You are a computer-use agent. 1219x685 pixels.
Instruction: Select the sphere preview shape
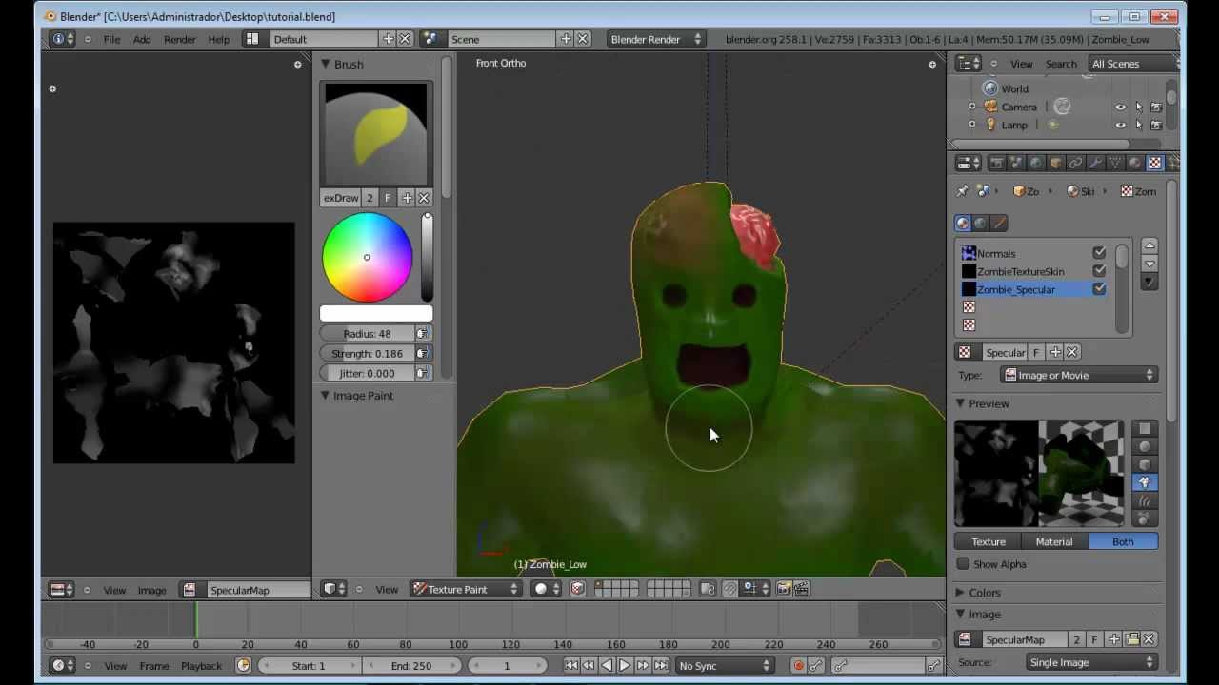(x=1145, y=446)
